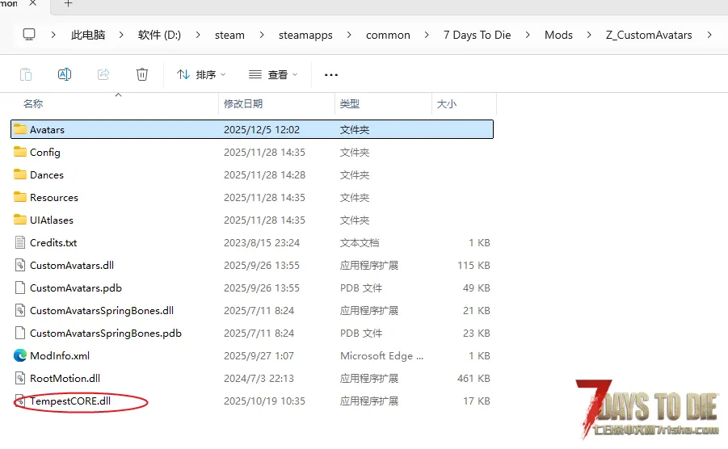Click the share icon in toolbar
728x449 pixels.
click(103, 74)
